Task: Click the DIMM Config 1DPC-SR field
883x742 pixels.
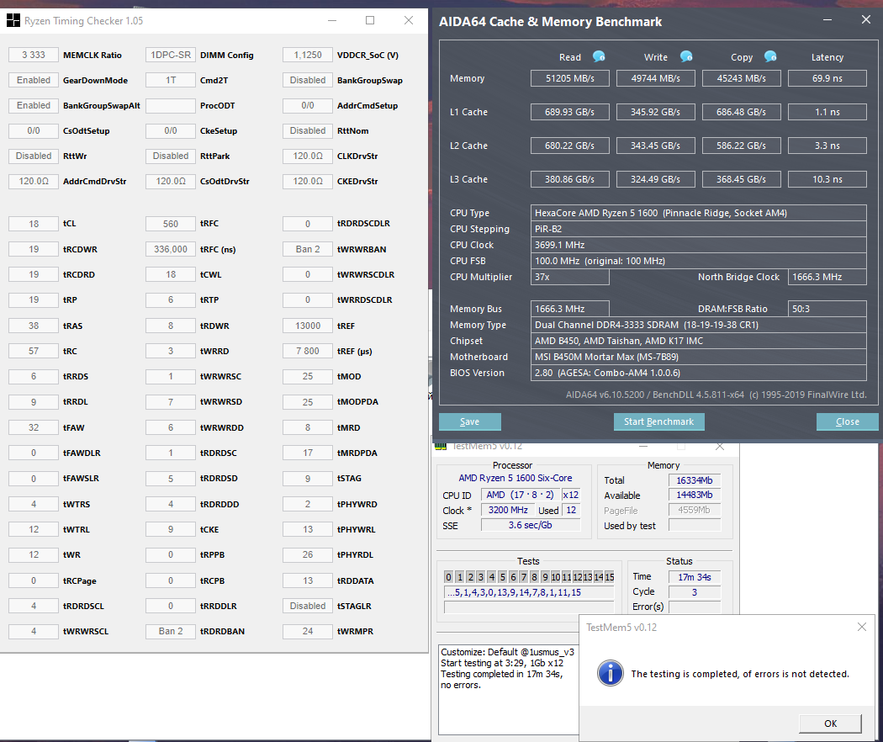Action: click(171, 55)
